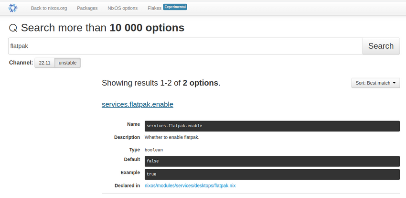
Task: Select the unstable channel
Action: 67,63
